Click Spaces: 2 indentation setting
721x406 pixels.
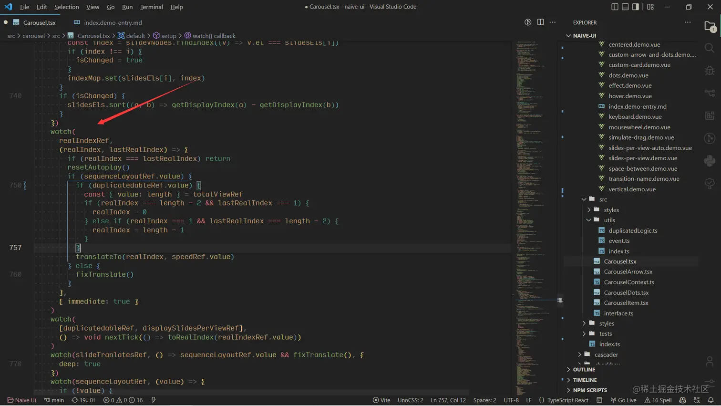484,400
